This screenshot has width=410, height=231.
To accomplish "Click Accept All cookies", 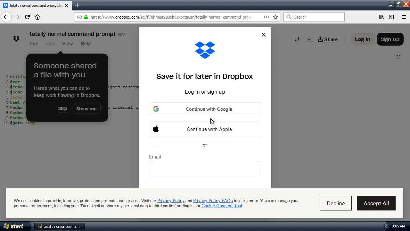I will tap(376, 203).
